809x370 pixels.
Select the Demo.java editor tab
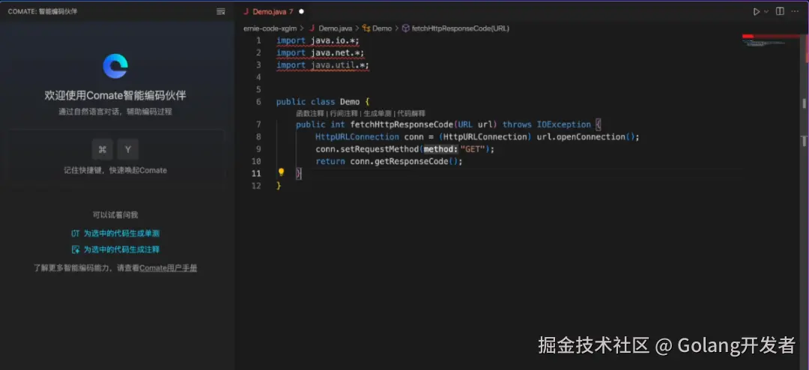pyautogui.click(x=273, y=11)
